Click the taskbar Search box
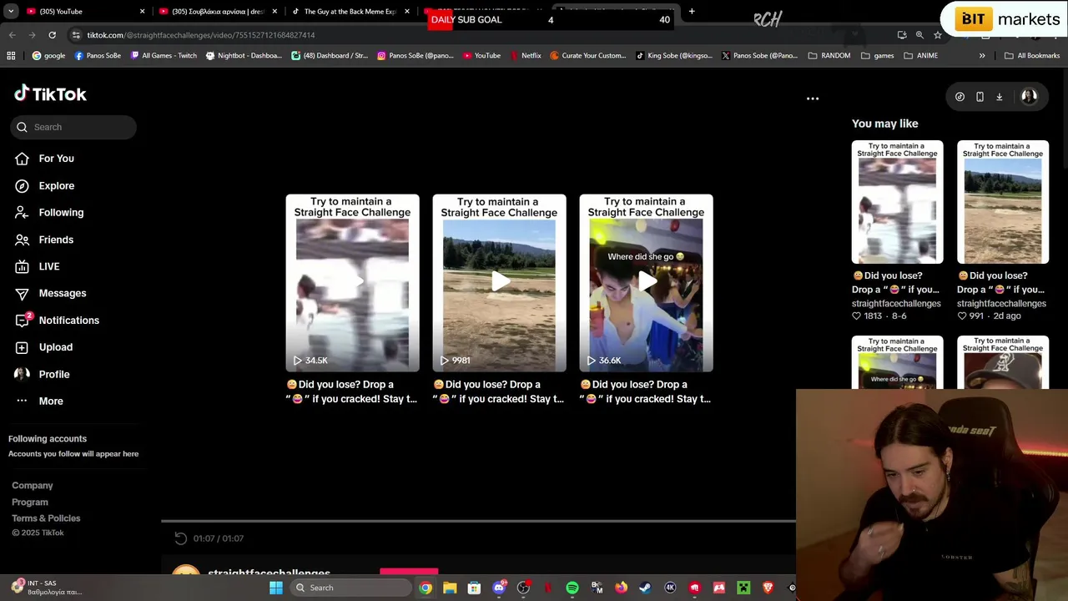This screenshot has height=601, width=1068. [350, 588]
